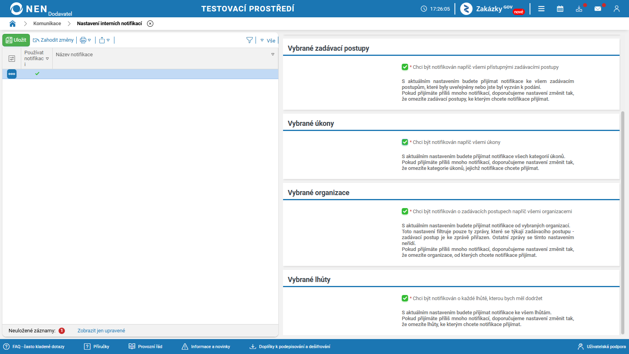Open the calendar icon in header
This screenshot has width=629, height=354.
coord(560,9)
